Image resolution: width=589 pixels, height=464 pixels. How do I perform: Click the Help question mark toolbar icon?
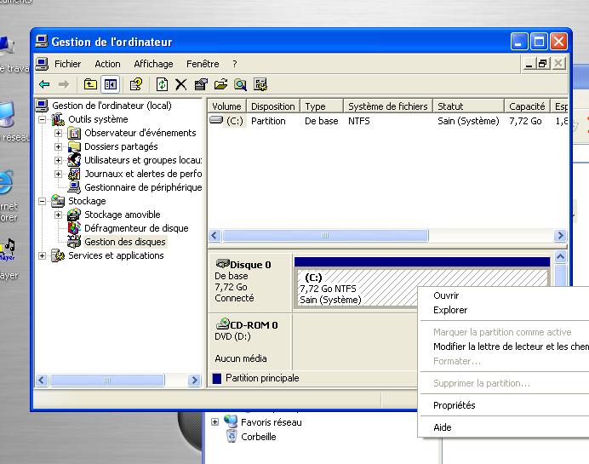click(x=135, y=84)
